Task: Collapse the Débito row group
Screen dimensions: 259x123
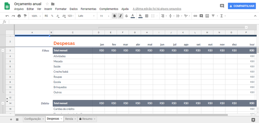Action: coord(3,103)
